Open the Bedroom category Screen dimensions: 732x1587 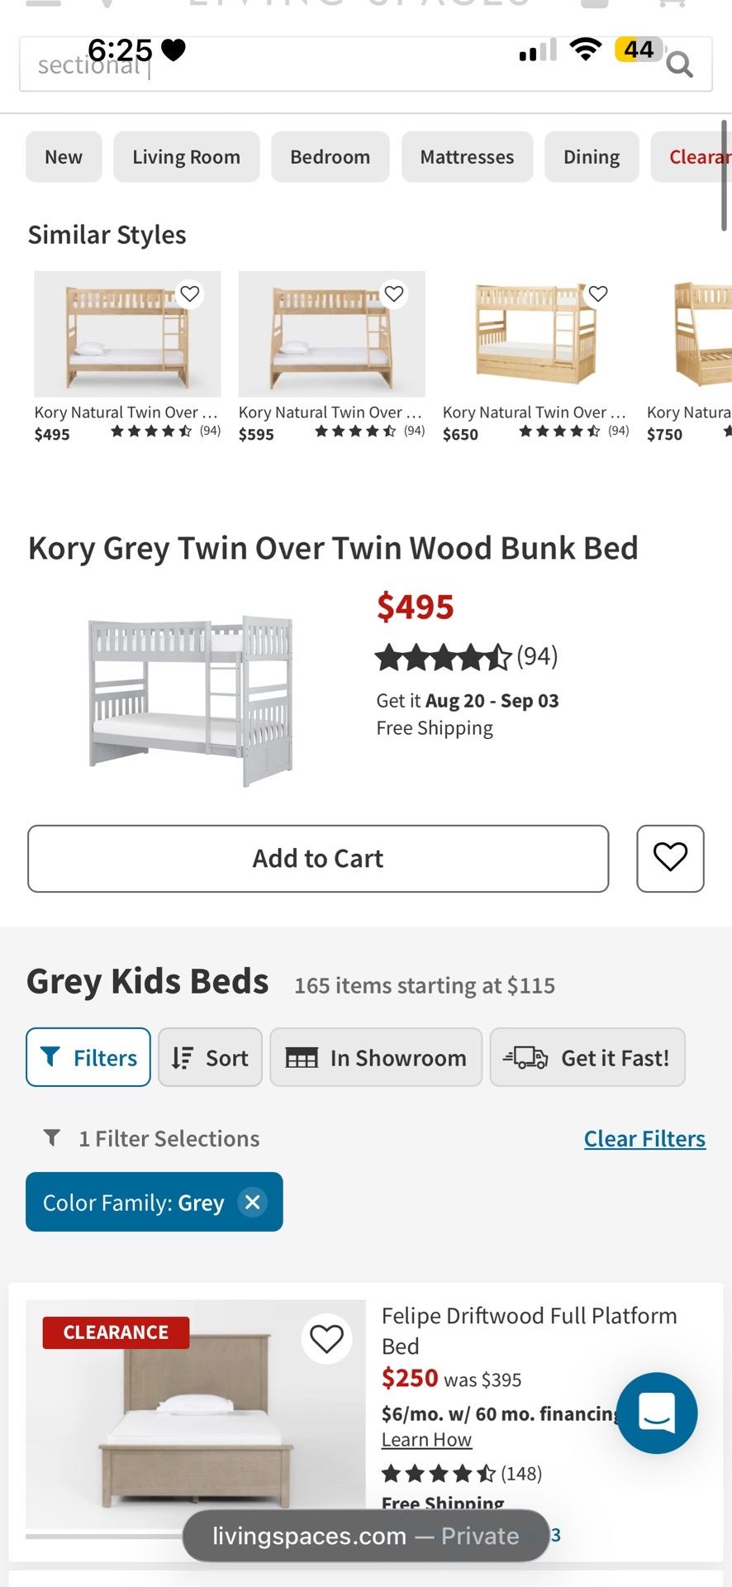(x=330, y=157)
